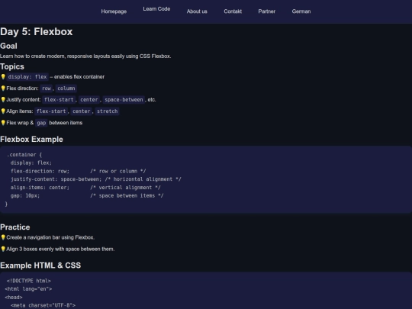The image size is (412, 309).
Task: Go to Learn Code in navigation
Action: click(x=156, y=9)
